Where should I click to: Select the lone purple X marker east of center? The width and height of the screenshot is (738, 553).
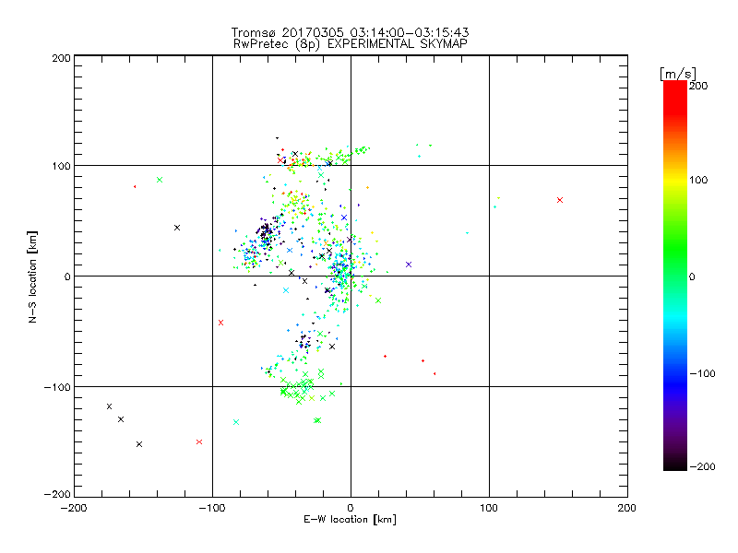(409, 265)
